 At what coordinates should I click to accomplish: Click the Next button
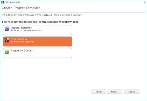115,92
